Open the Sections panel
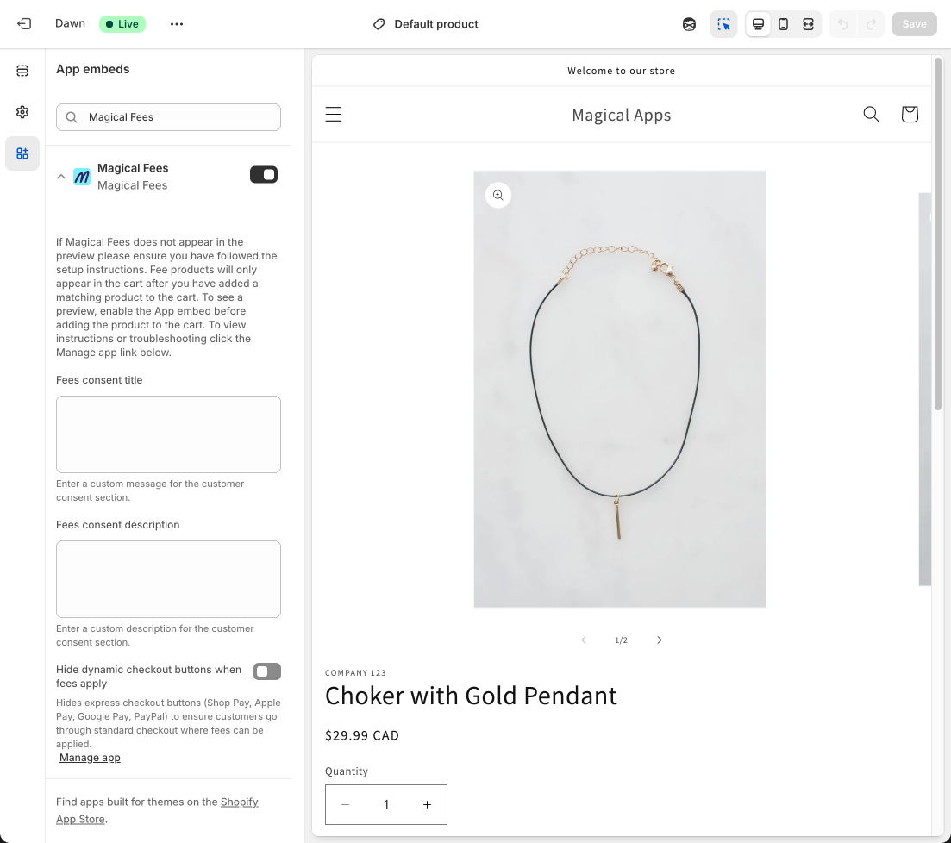This screenshot has width=951, height=843. click(x=22, y=71)
